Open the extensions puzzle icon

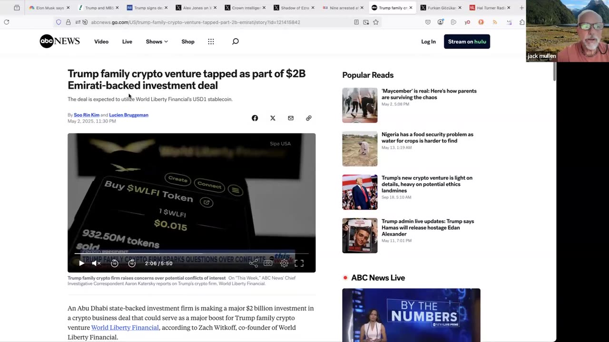pyautogui.click(x=522, y=22)
